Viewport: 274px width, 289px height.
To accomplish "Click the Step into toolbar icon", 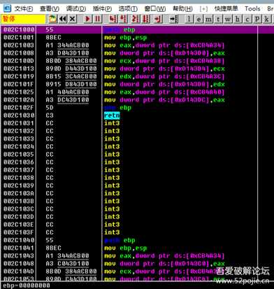I will pyautogui.click(x=113, y=19).
